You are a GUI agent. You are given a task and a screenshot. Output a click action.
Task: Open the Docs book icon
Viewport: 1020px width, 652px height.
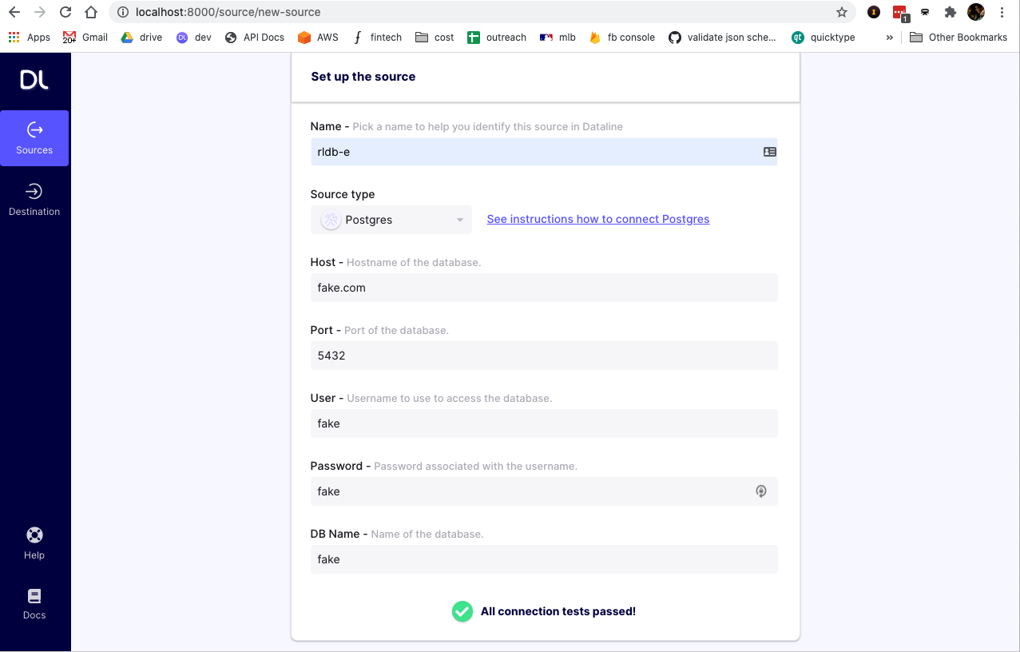point(34,596)
